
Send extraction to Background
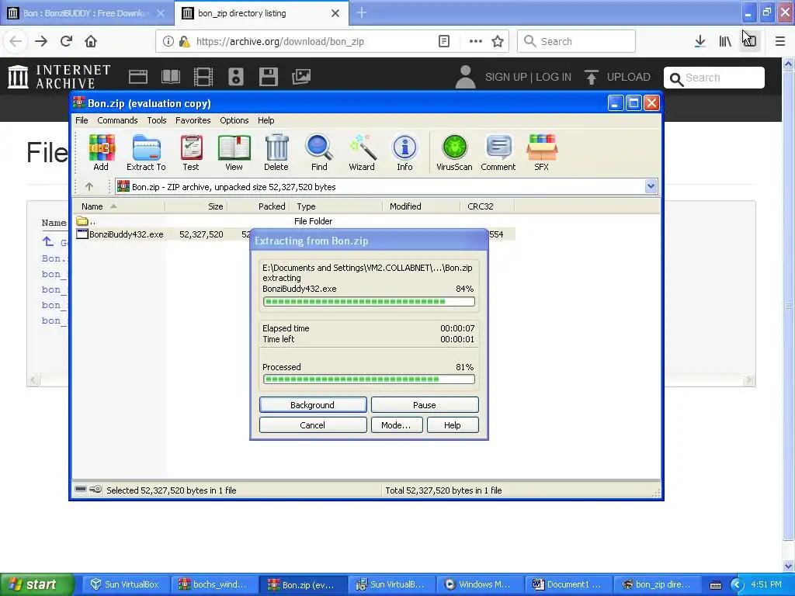[313, 405]
